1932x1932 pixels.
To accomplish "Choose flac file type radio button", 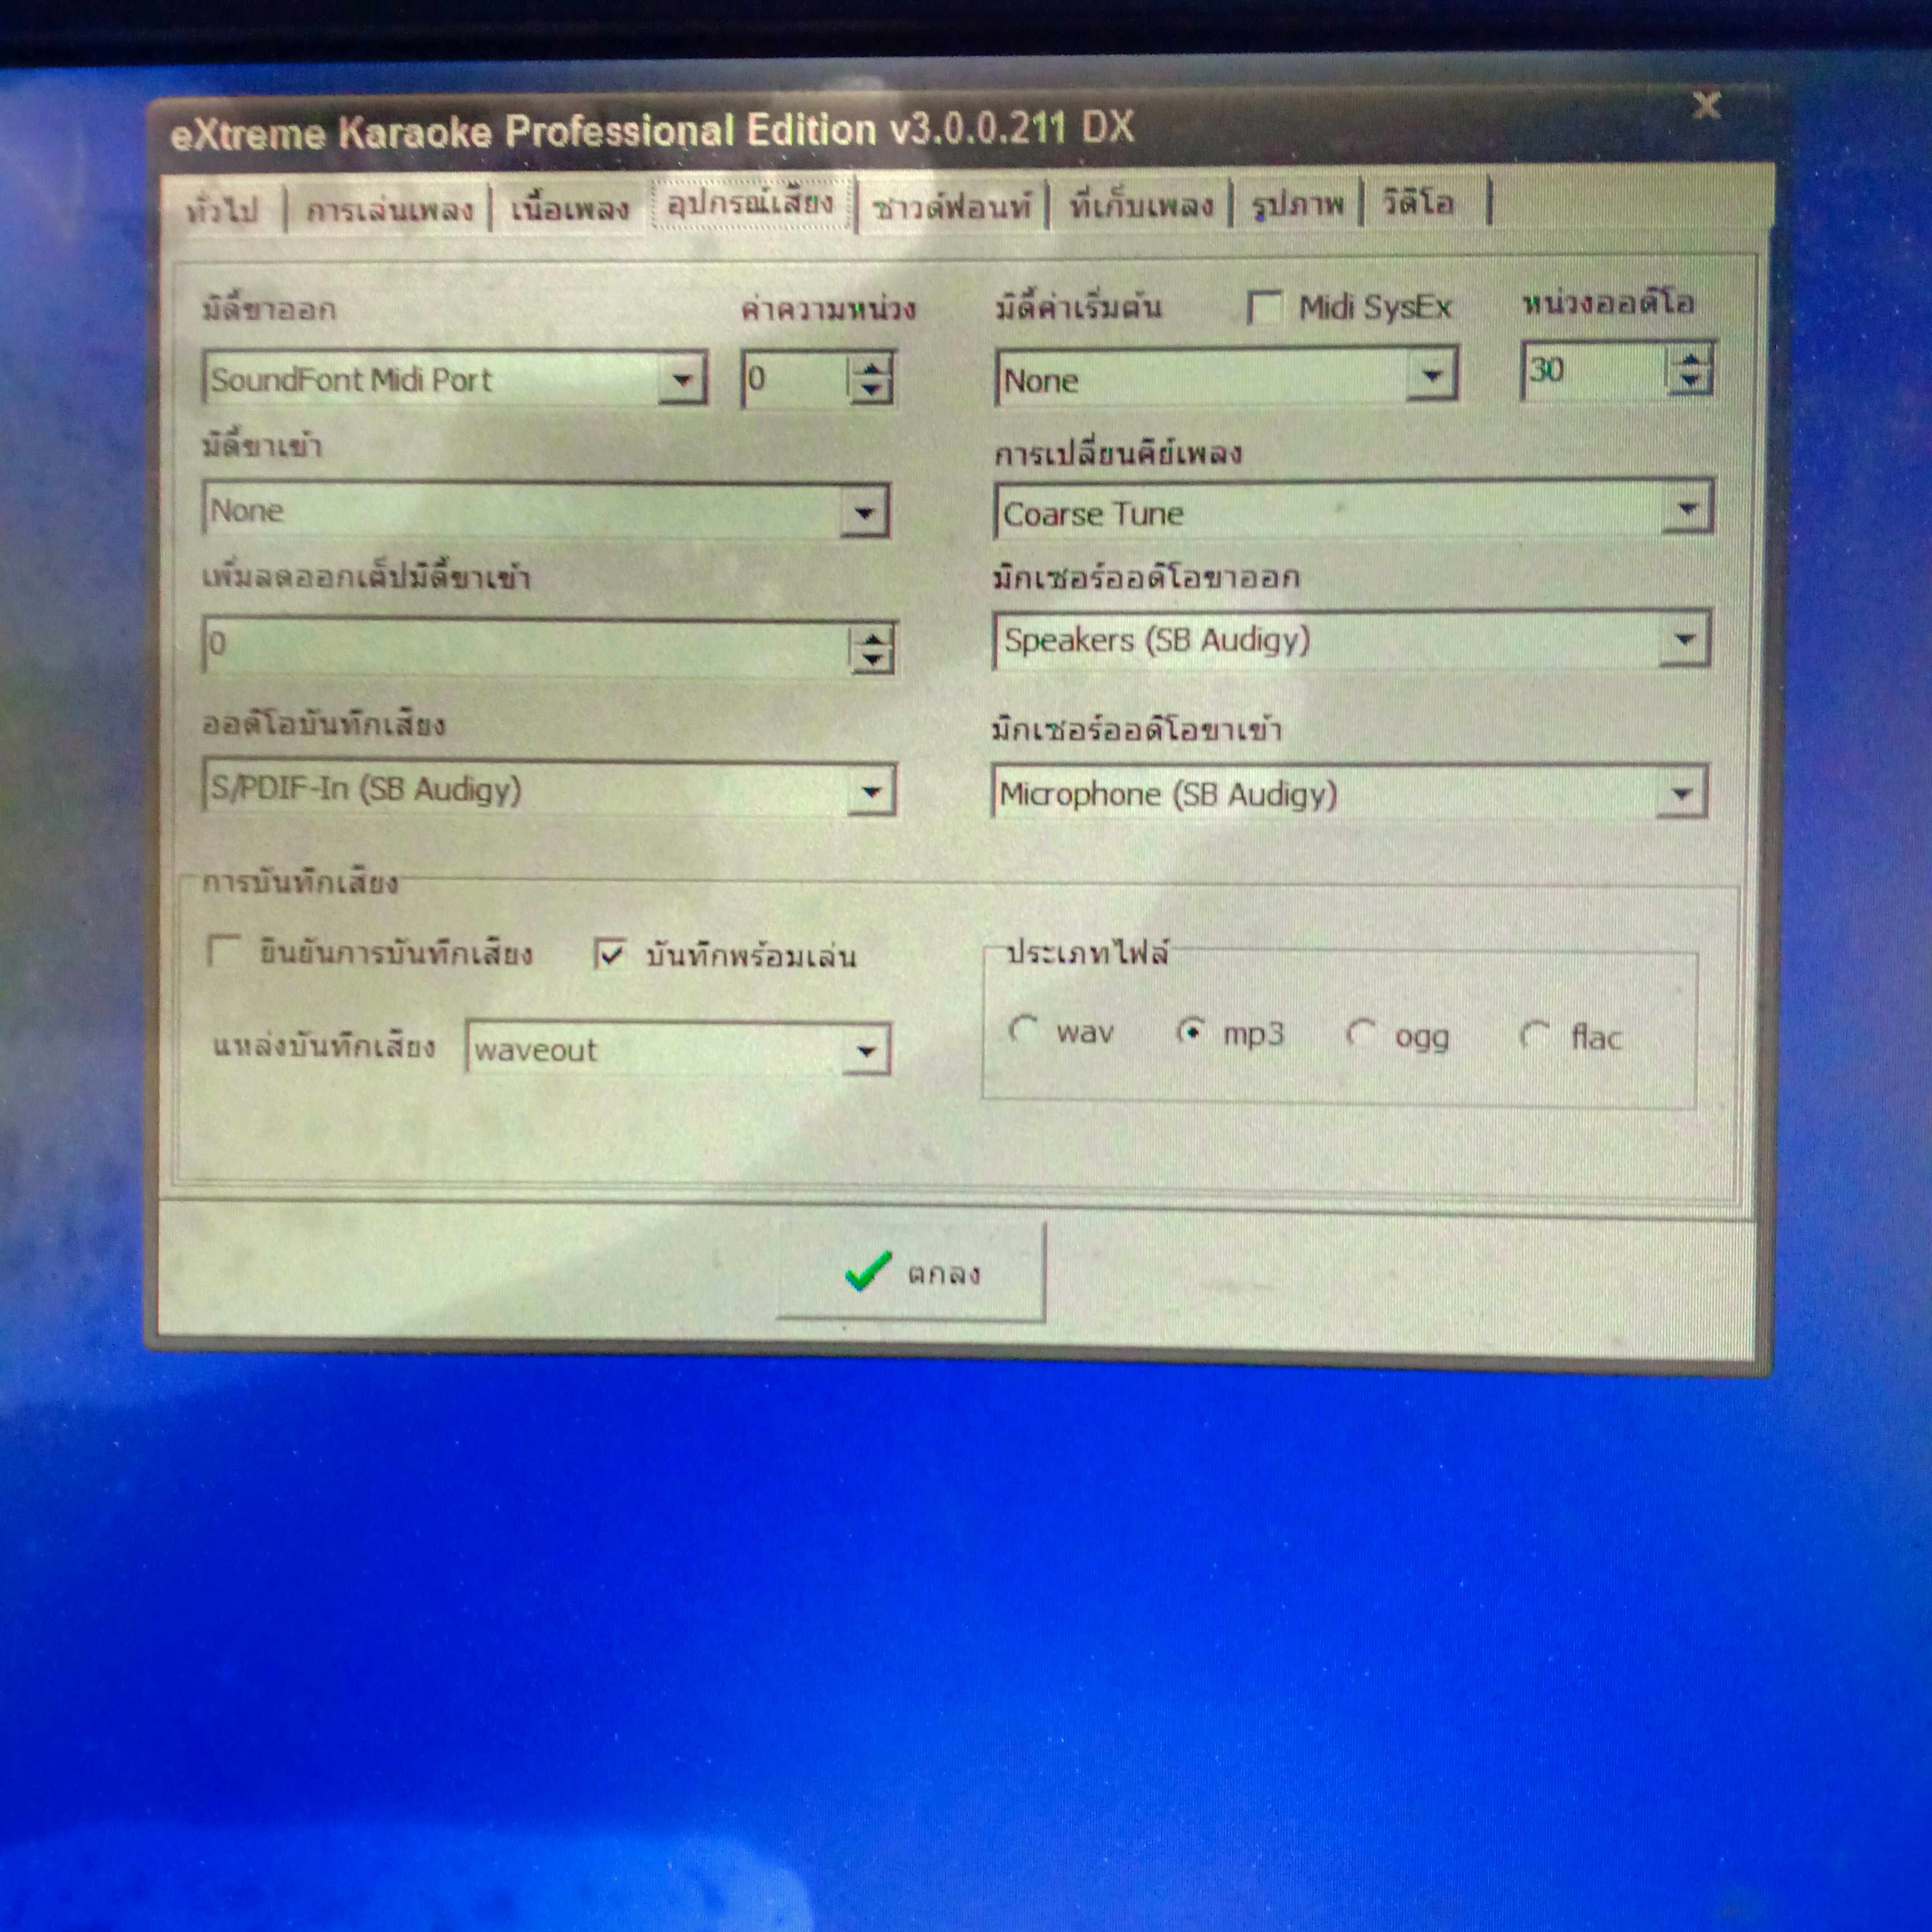I will point(1534,1035).
